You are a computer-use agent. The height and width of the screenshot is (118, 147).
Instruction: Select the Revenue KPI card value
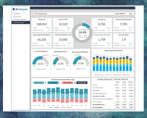click(42, 24)
